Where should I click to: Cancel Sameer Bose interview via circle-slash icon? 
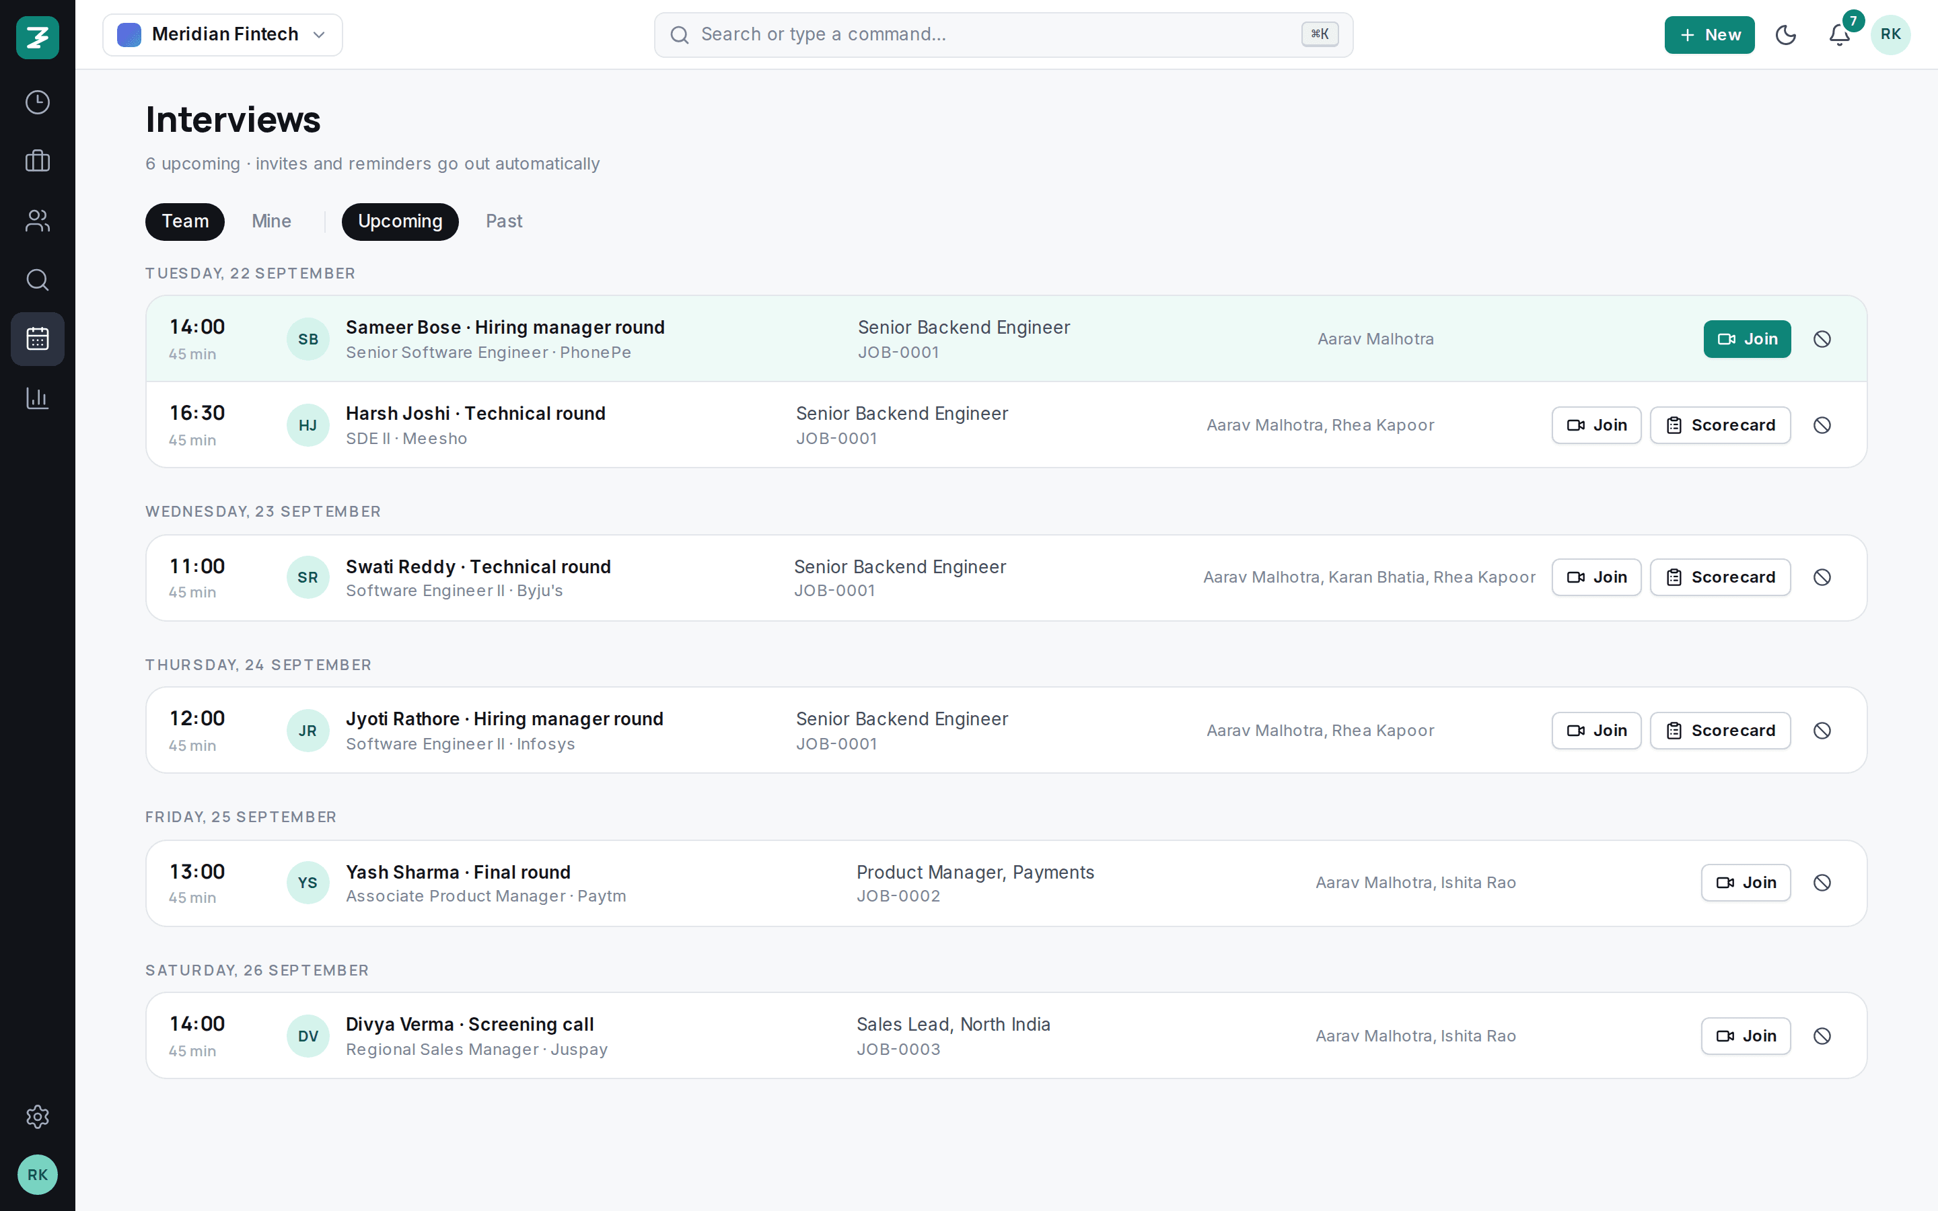pyautogui.click(x=1822, y=339)
